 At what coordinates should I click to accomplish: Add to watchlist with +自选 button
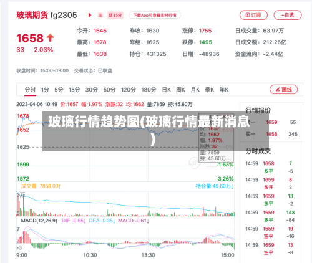click(x=288, y=15)
